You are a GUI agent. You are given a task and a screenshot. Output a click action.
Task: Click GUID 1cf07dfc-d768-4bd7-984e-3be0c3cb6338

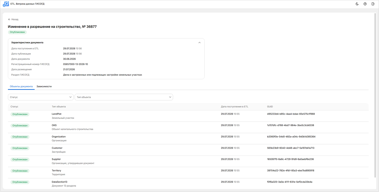point(290,125)
